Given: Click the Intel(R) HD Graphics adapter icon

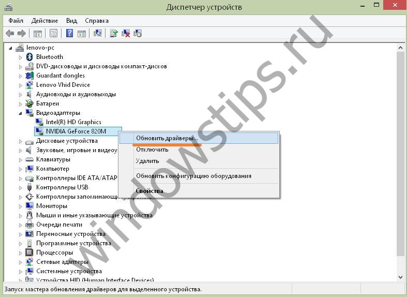Looking at the screenshot, I should 39,122.
